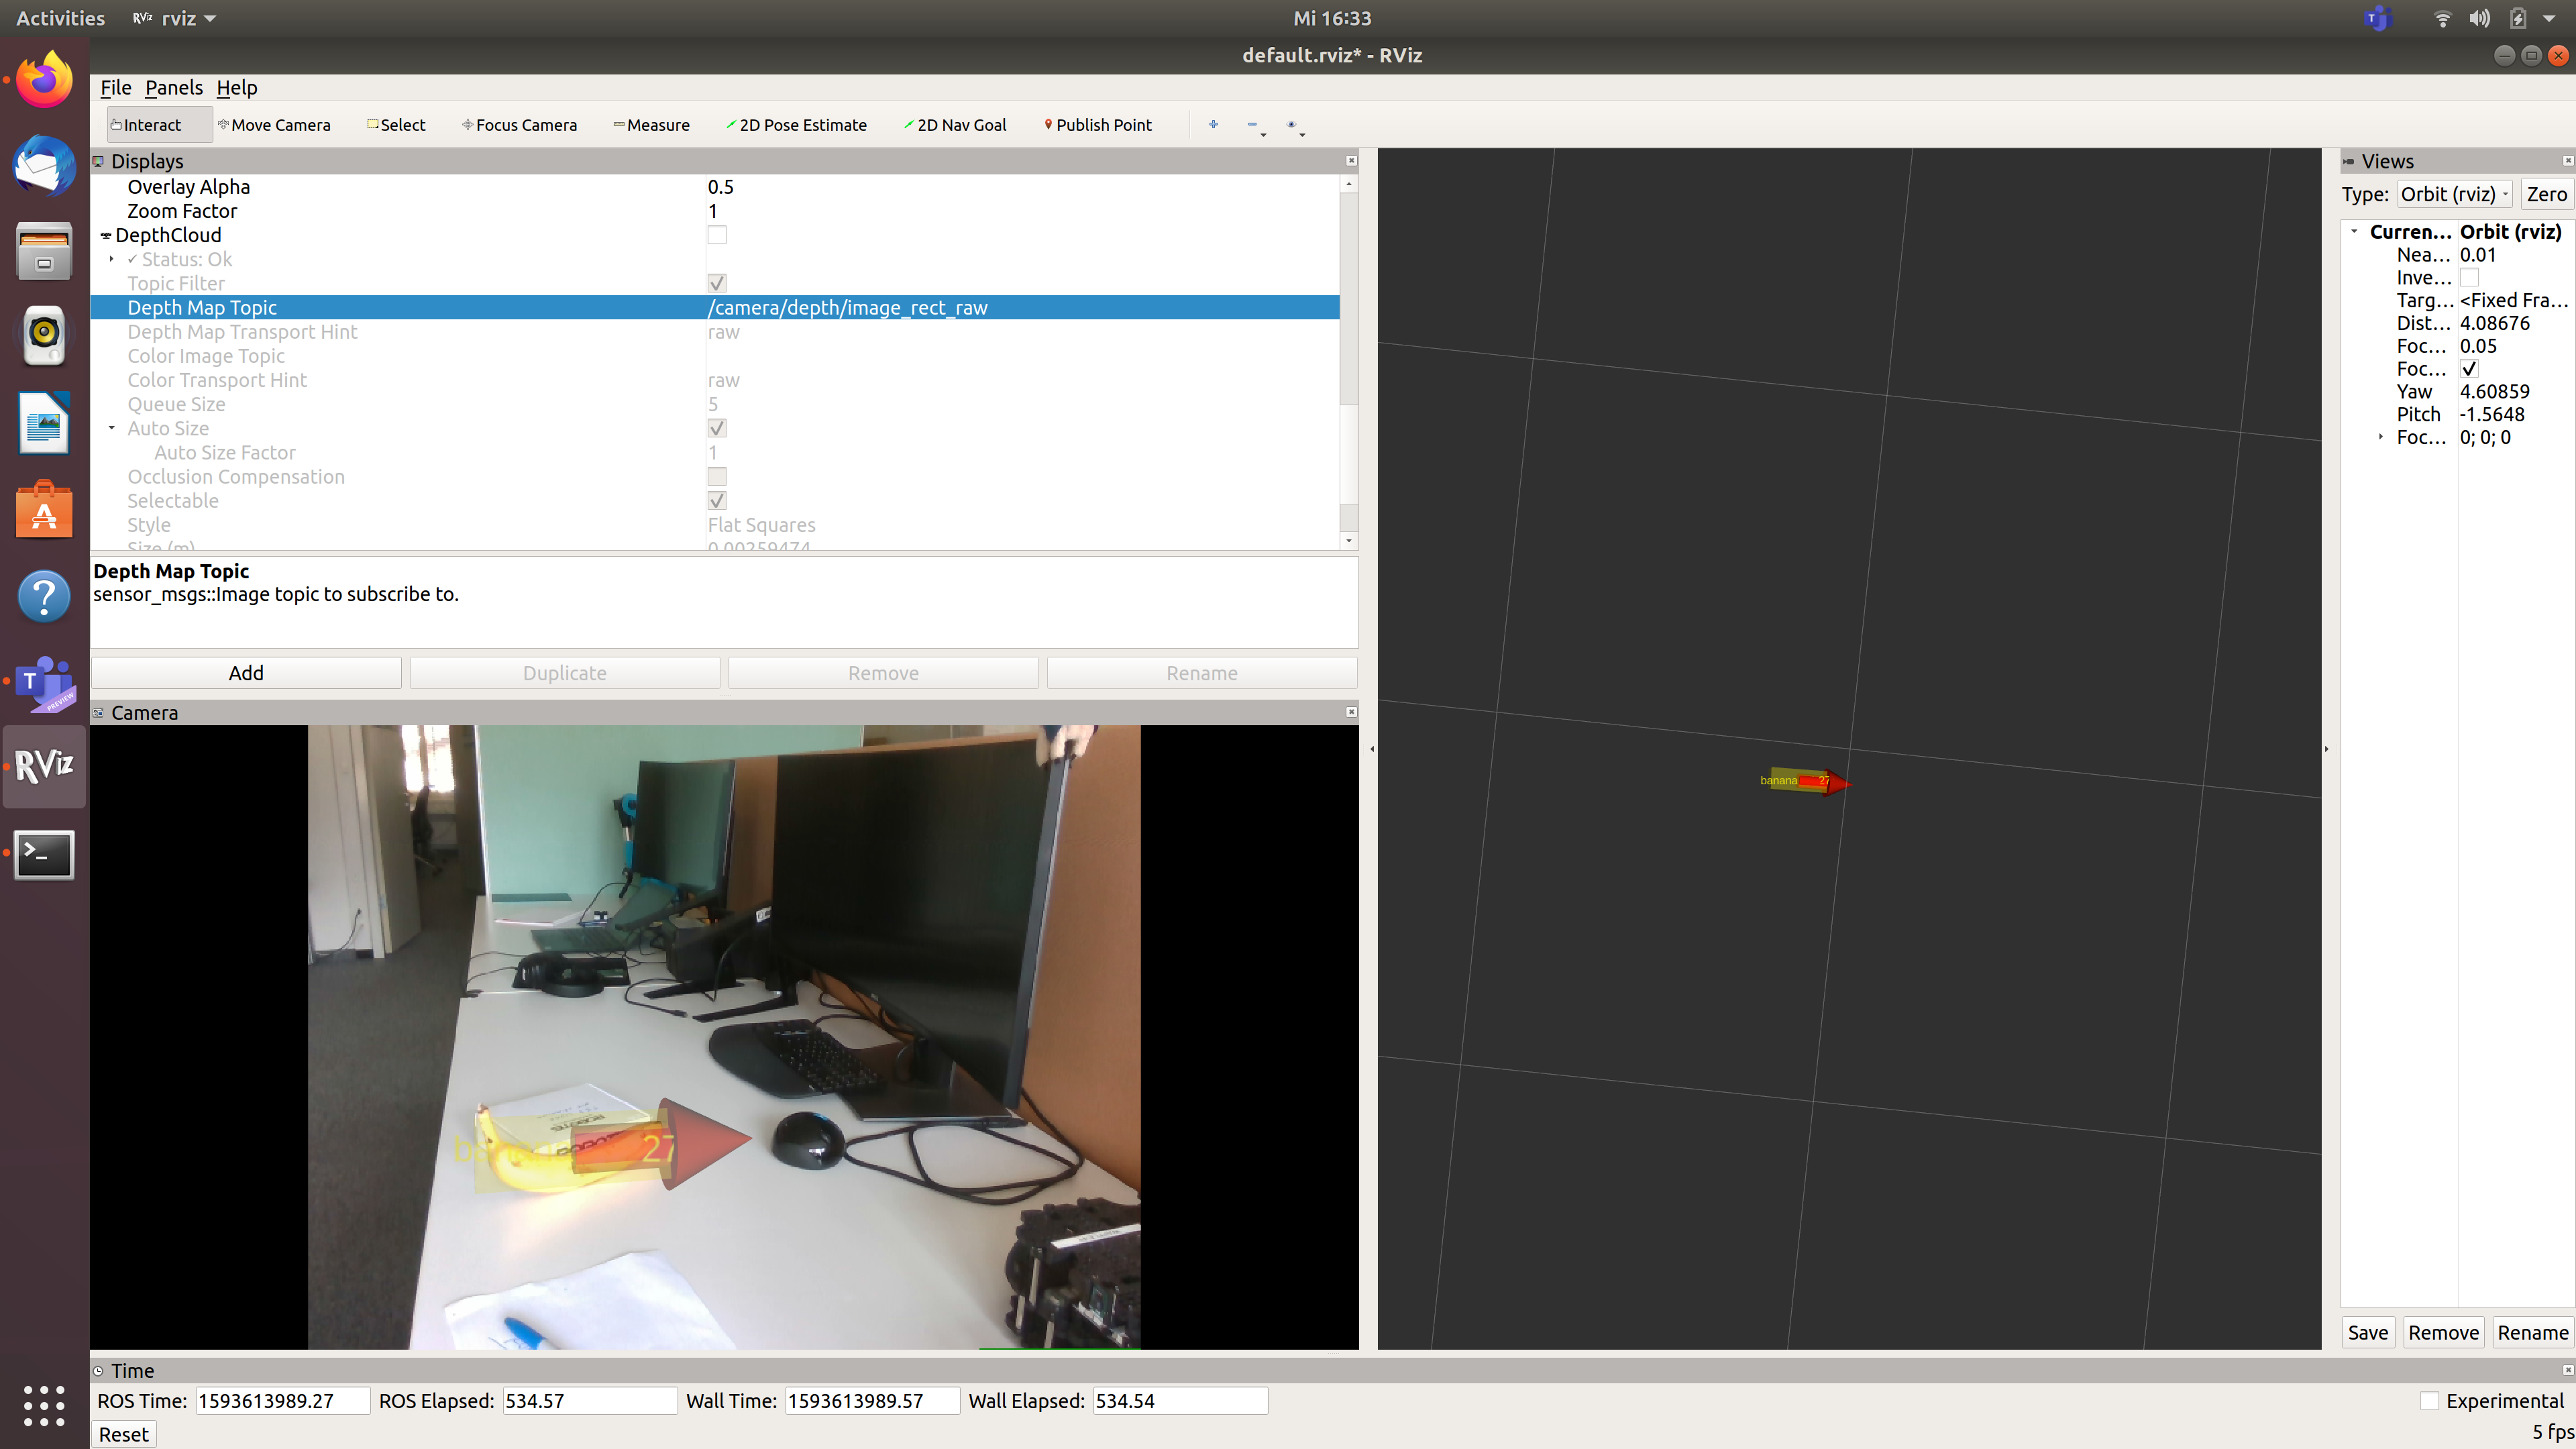Toggle Occlusion Compensation on
Screen dimensions: 2576x1449
click(x=717, y=477)
